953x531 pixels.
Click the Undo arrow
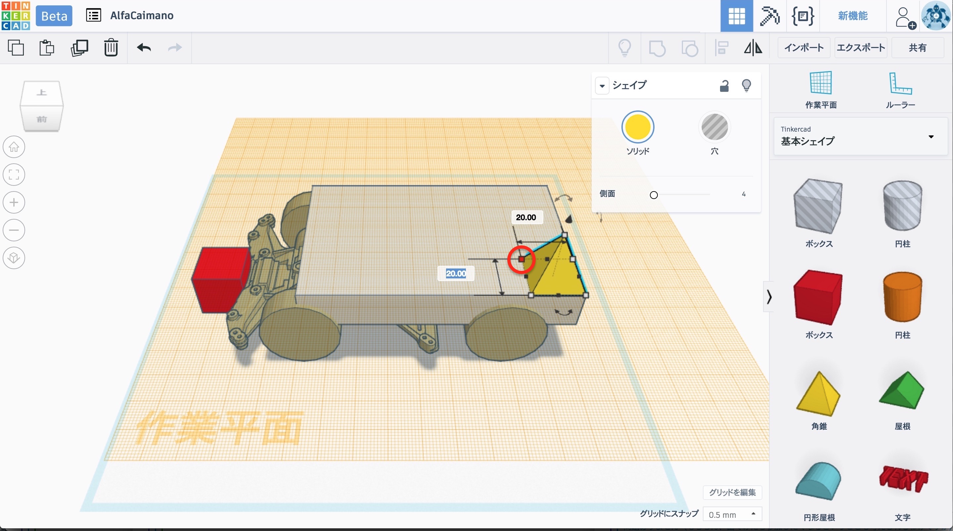144,48
